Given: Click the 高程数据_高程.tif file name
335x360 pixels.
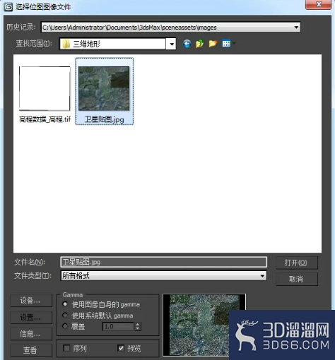Looking at the screenshot, I should tap(45, 119).
